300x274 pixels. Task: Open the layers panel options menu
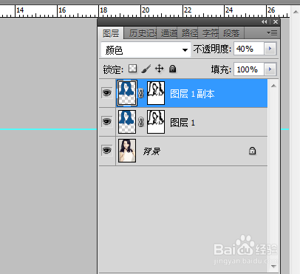pyautogui.click(x=272, y=33)
